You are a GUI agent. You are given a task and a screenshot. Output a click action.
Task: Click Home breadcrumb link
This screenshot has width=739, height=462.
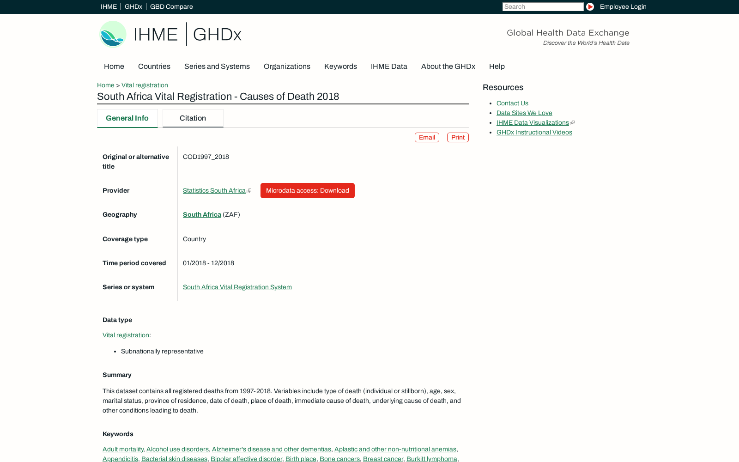click(106, 85)
